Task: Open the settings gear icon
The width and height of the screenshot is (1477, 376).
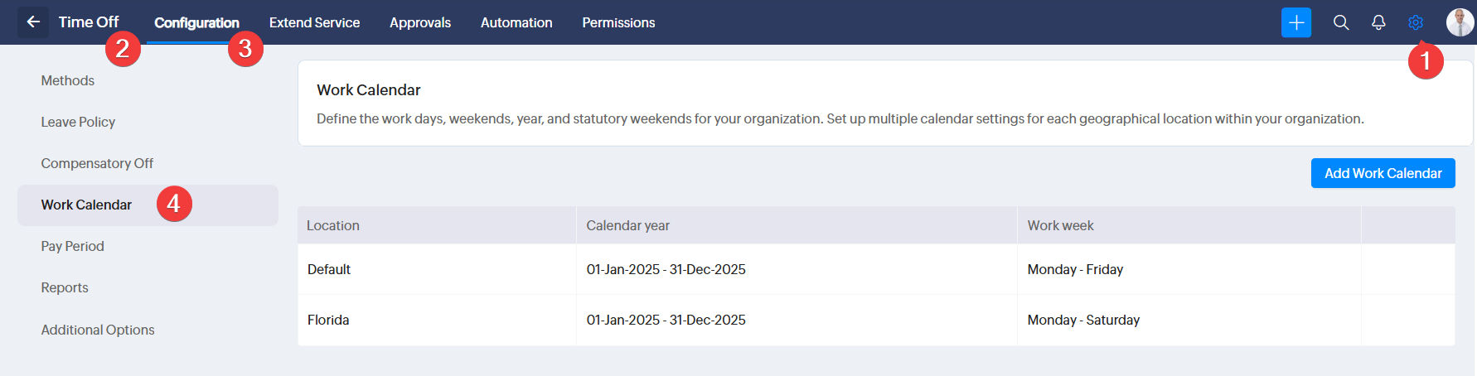Action: click(1415, 22)
